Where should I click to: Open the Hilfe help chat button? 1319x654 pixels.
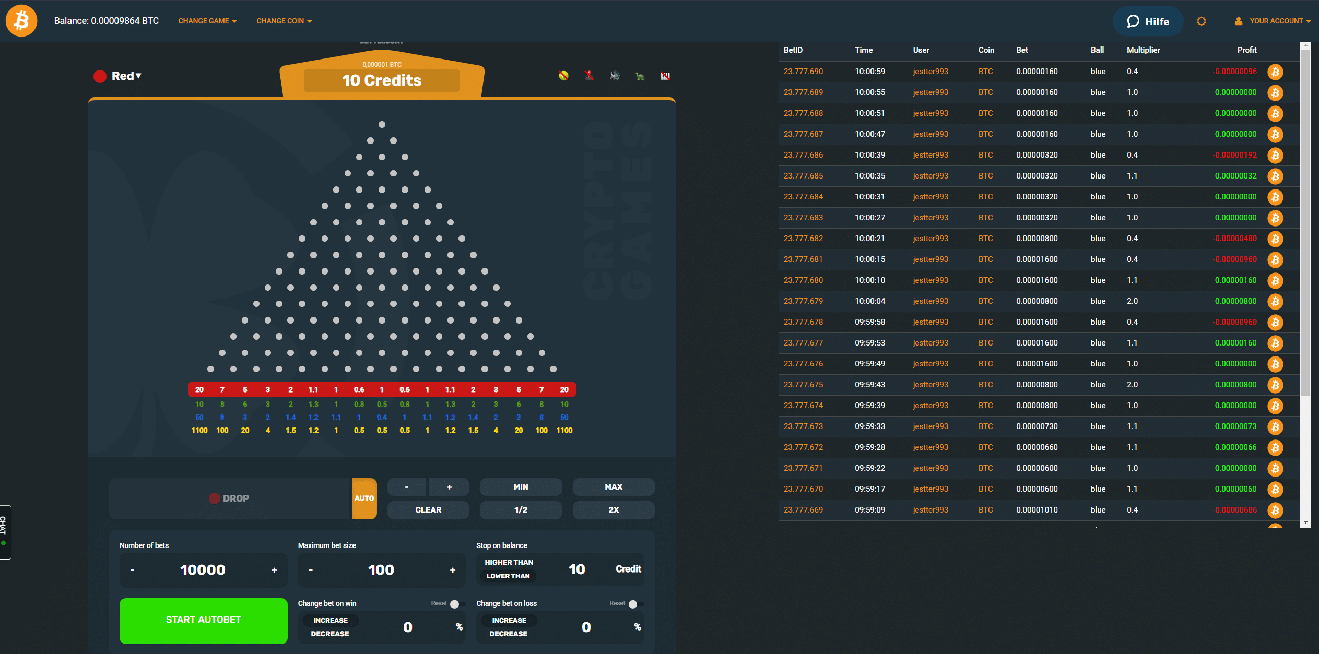1148,21
